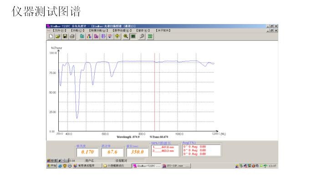Click the Print toolbar icon
Image resolution: width=333 pixels, height=182 pixels.
pos(72,36)
